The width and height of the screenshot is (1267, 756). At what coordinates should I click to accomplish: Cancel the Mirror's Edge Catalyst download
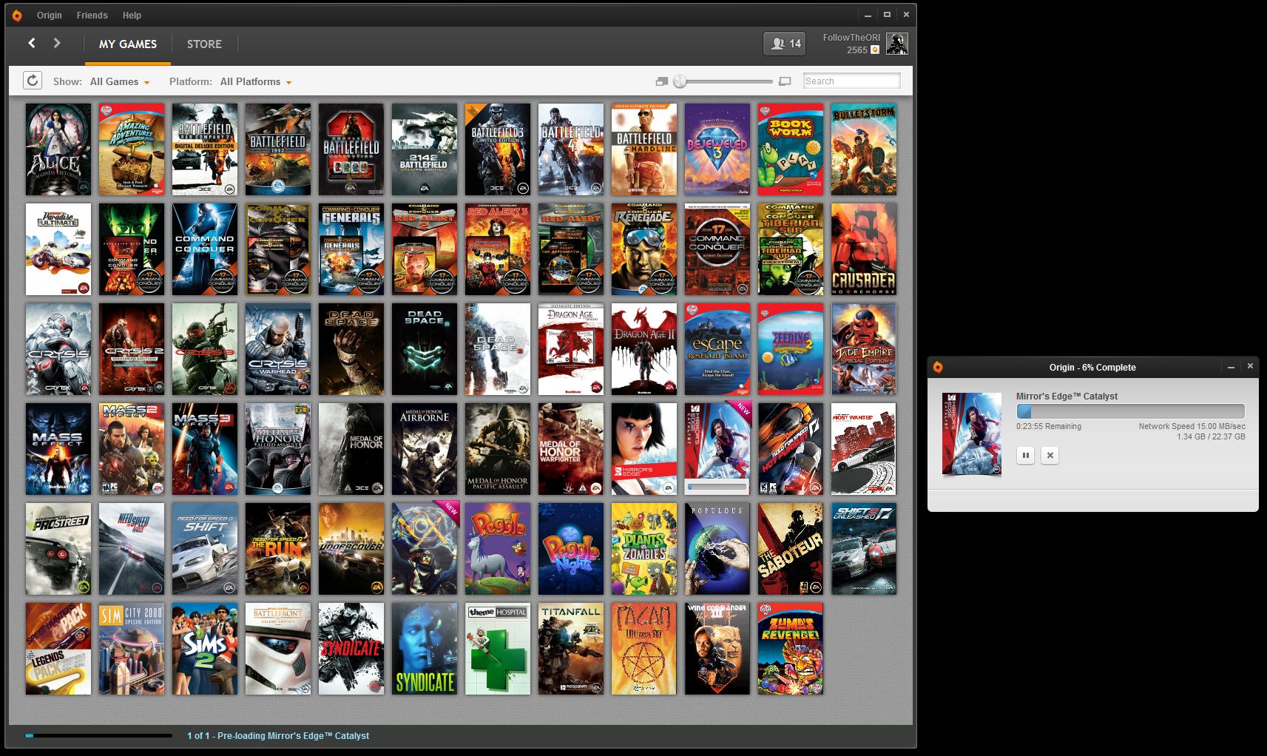tap(1050, 455)
